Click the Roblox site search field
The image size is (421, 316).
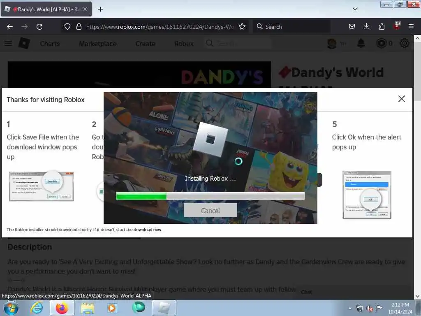point(238,43)
